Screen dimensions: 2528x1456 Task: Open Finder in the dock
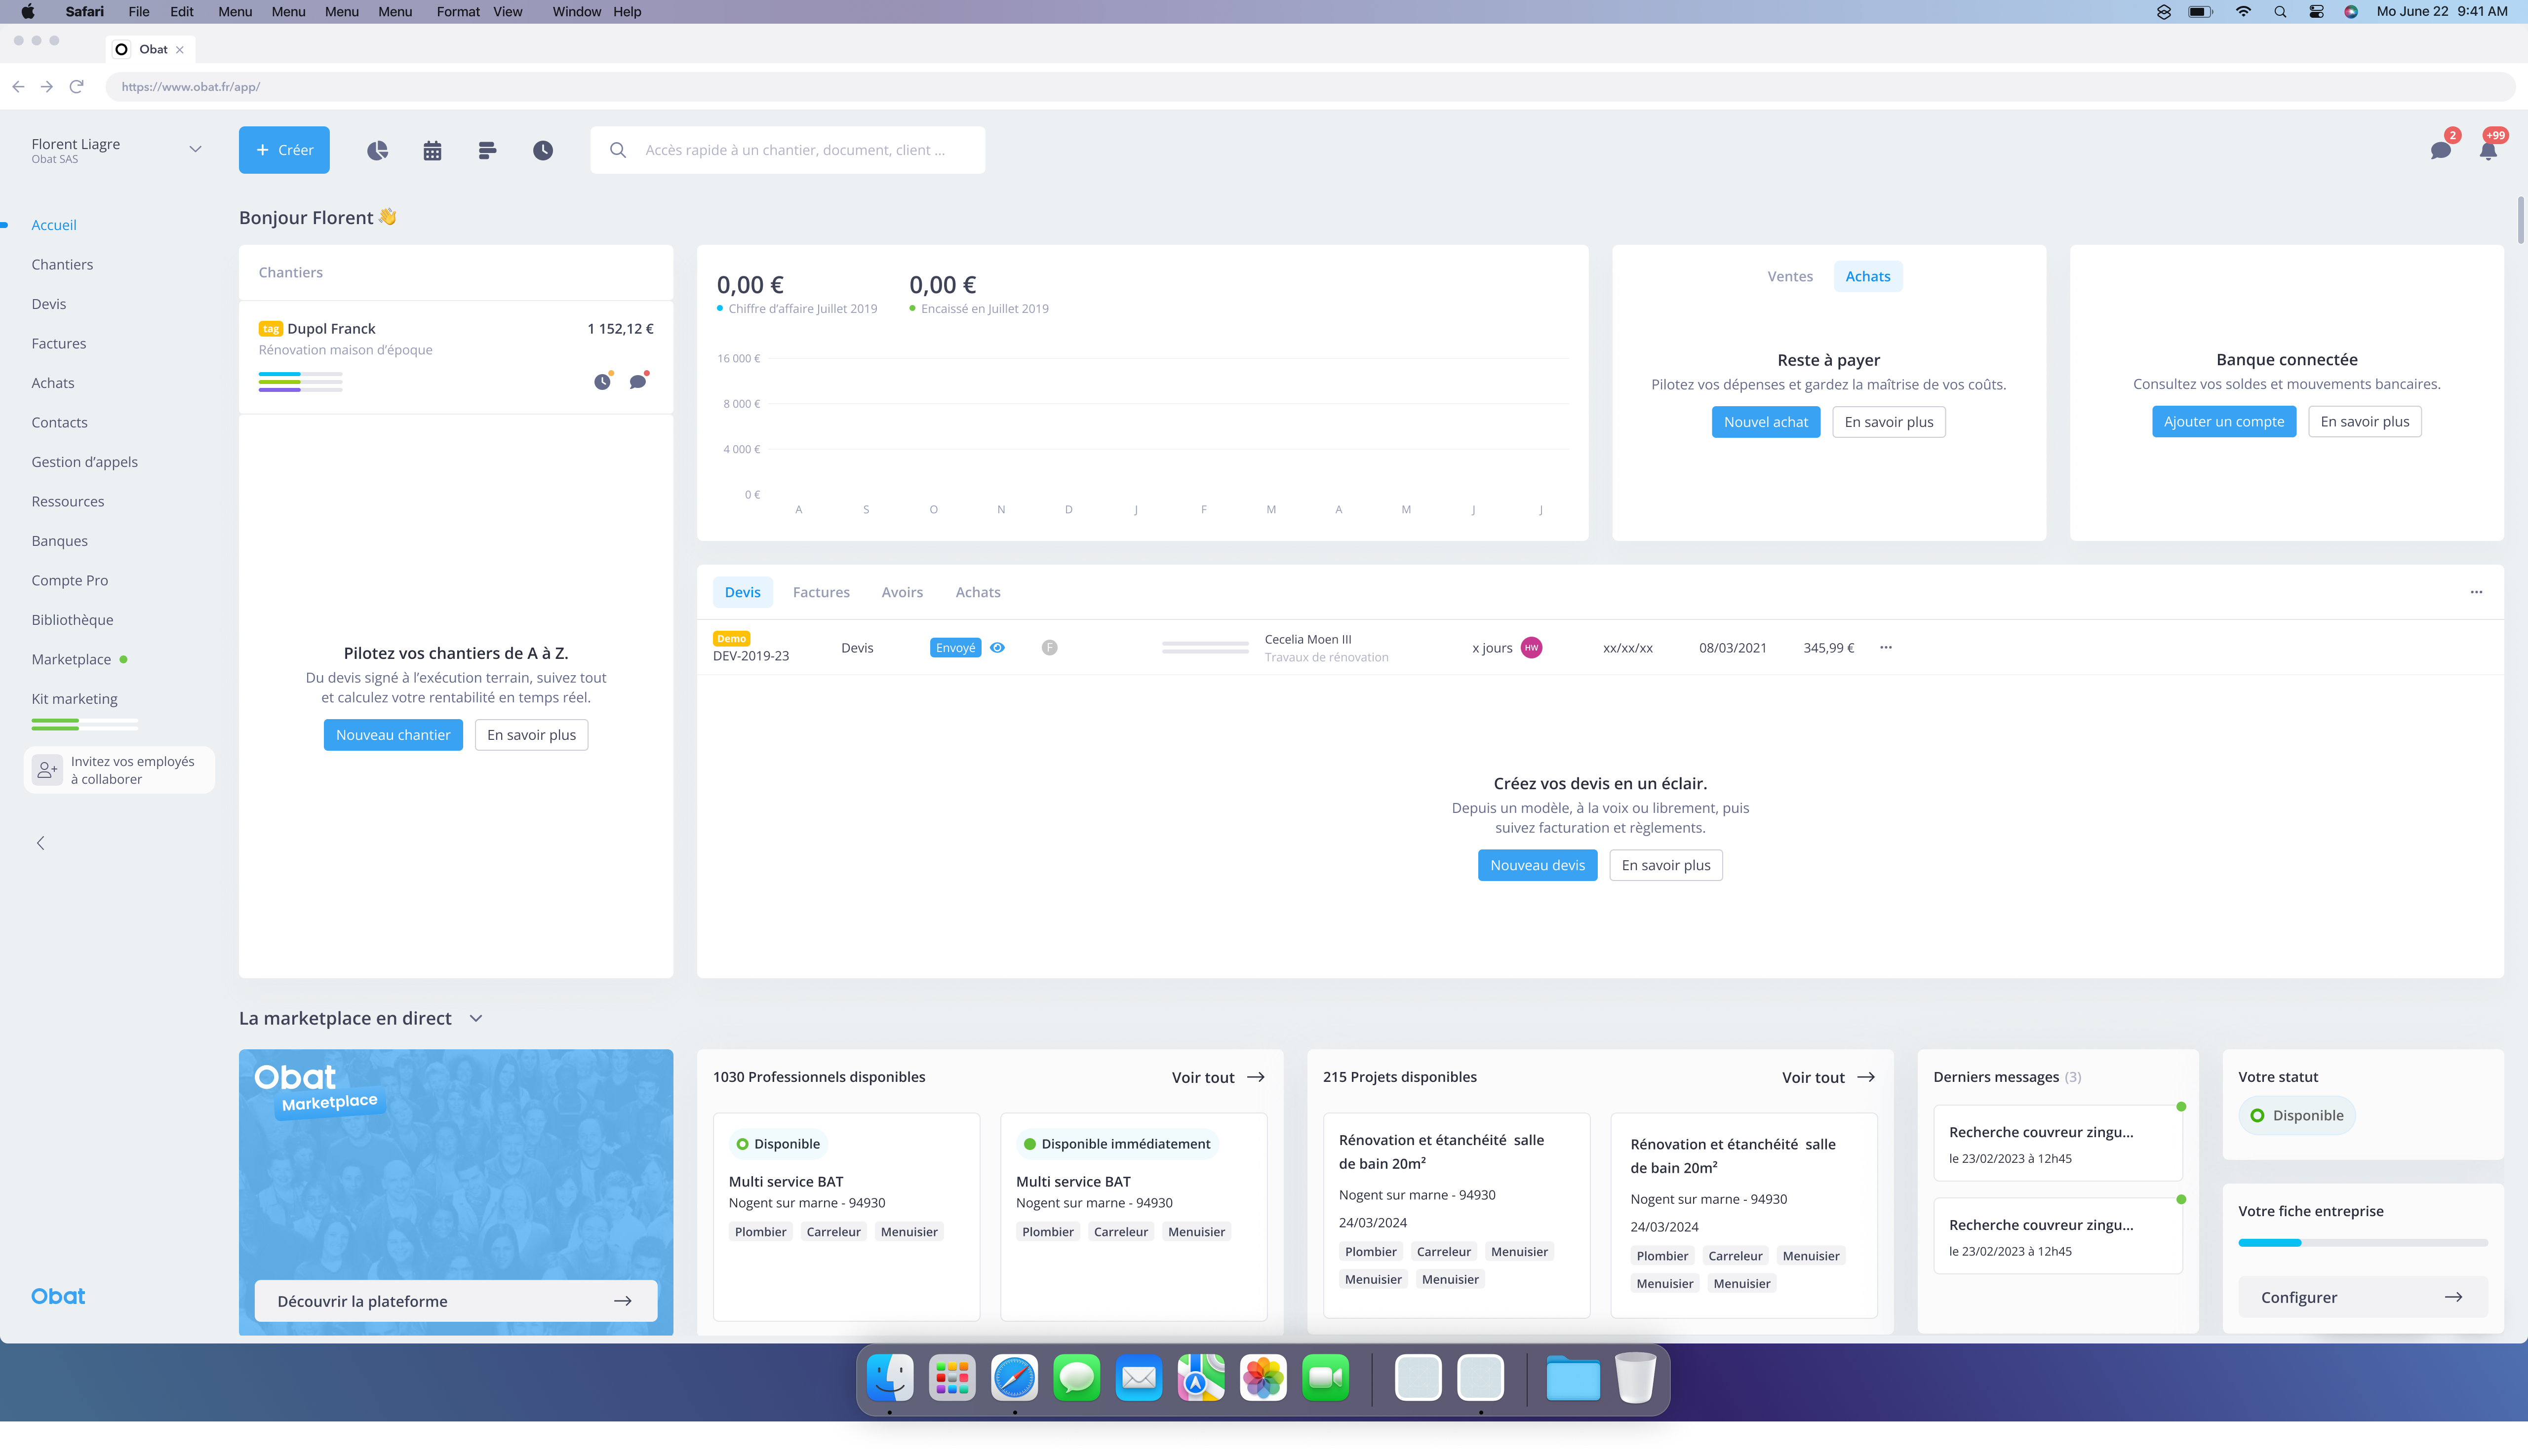889,1379
